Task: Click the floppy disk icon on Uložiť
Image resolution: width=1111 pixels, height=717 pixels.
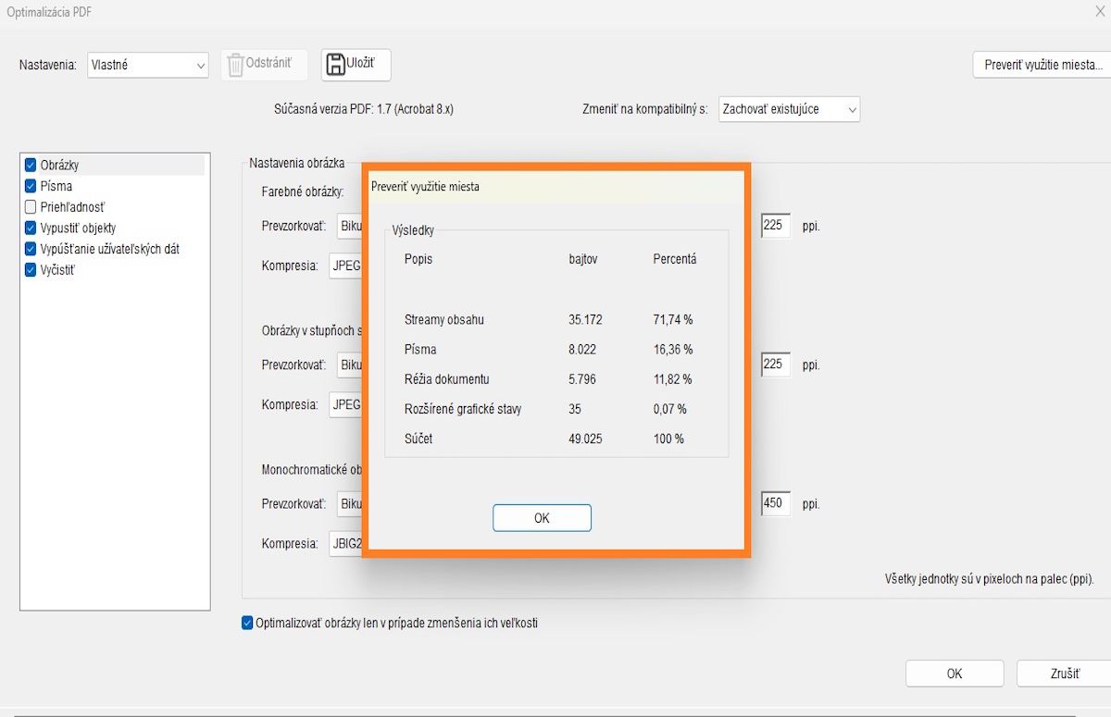Action: point(333,64)
